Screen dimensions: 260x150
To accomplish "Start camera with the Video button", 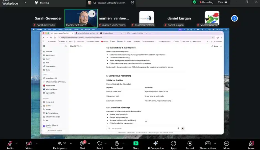I will tap(29, 145).
